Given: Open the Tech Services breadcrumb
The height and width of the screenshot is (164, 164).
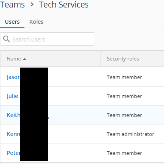Looking at the screenshot, I should 64,5.
